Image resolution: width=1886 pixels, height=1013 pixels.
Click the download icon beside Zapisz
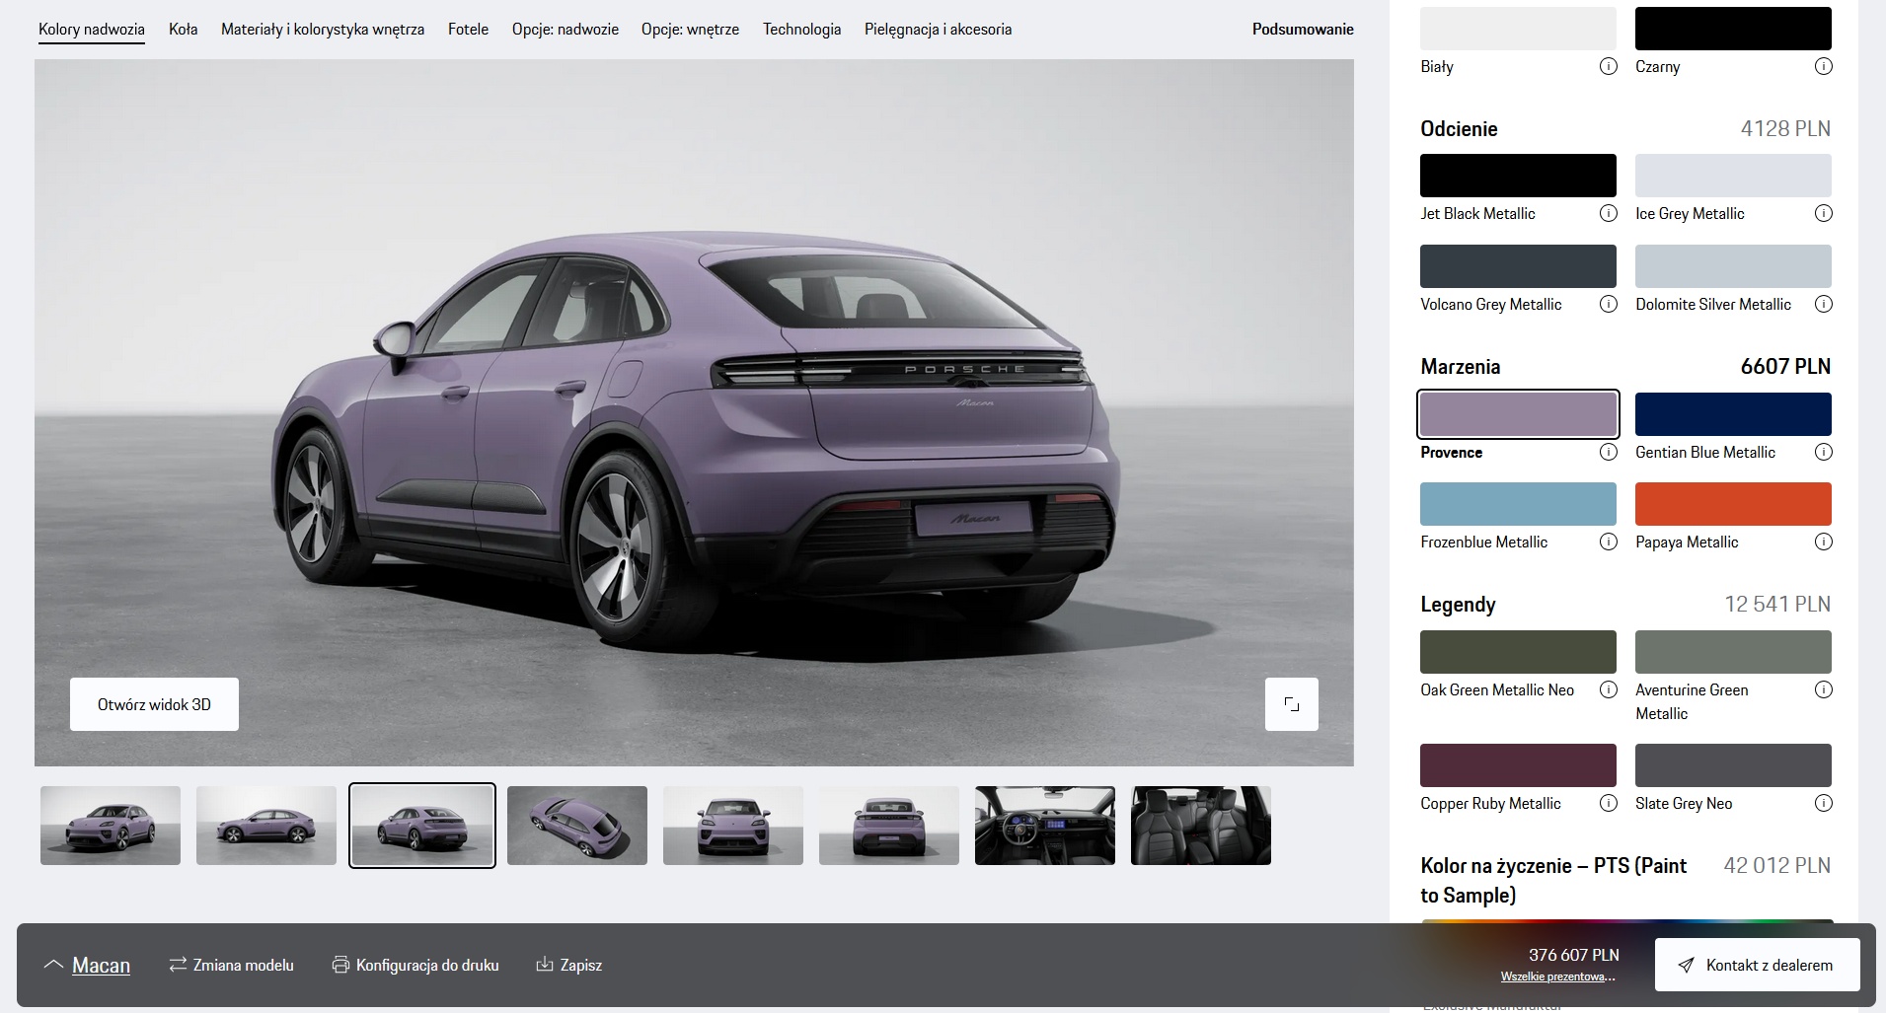tap(544, 964)
